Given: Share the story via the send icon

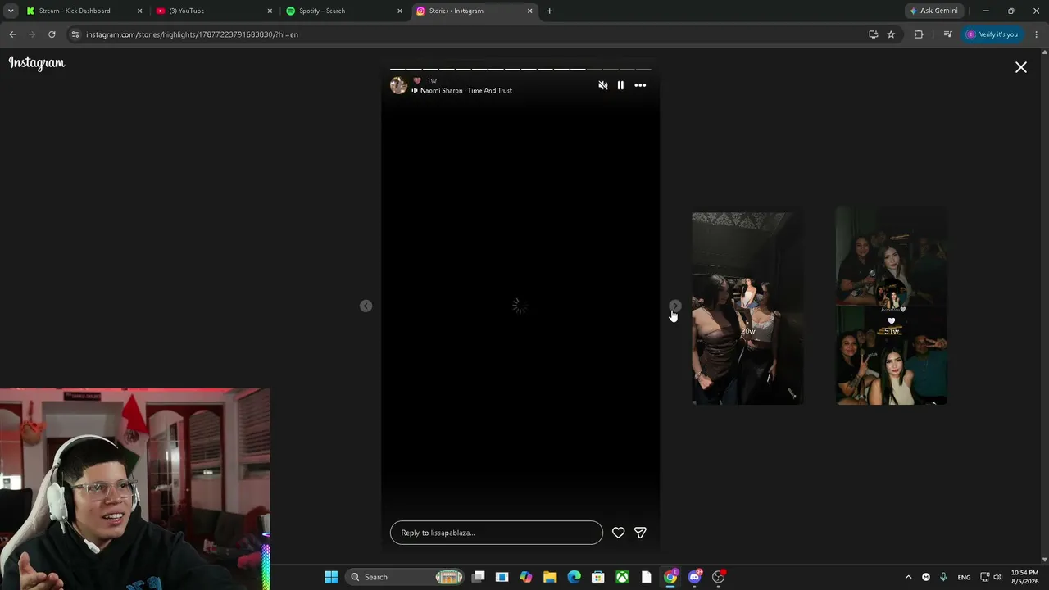Looking at the screenshot, I should [640, 533].
